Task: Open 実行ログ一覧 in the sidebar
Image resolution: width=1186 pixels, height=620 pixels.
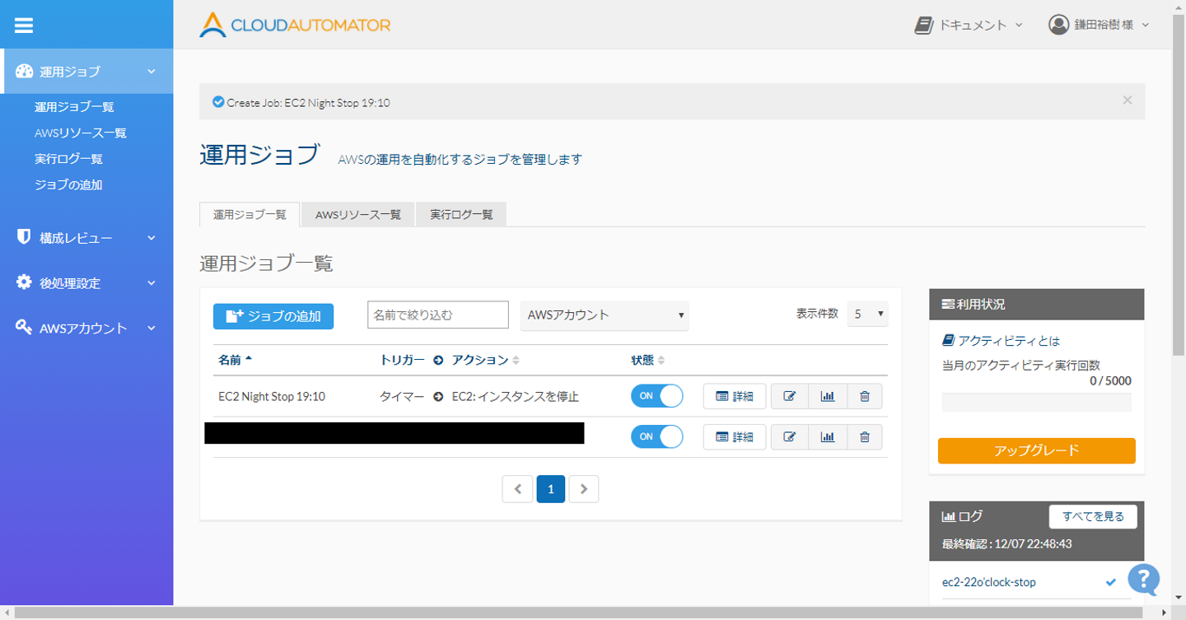Action: (68, 159)
